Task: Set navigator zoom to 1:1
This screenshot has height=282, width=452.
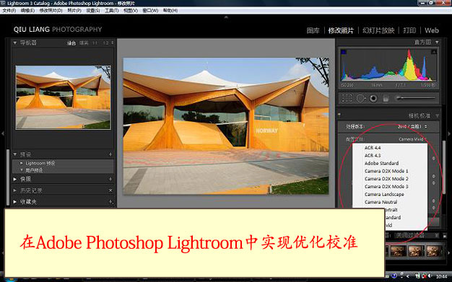Action: (x=95, y=43)
